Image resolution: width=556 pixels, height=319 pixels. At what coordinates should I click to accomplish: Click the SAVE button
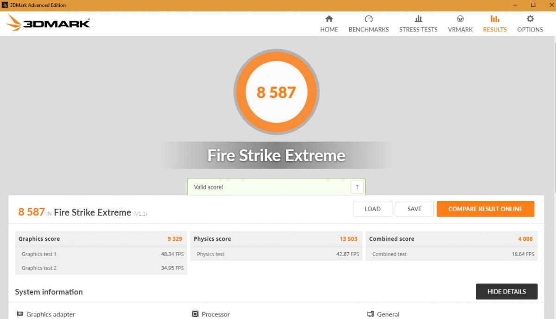414,209
